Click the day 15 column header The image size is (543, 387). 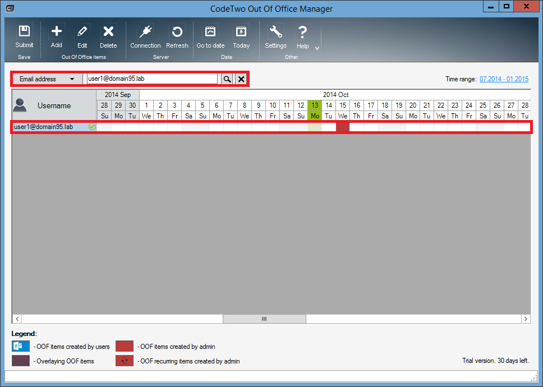[x=343, y=105]
